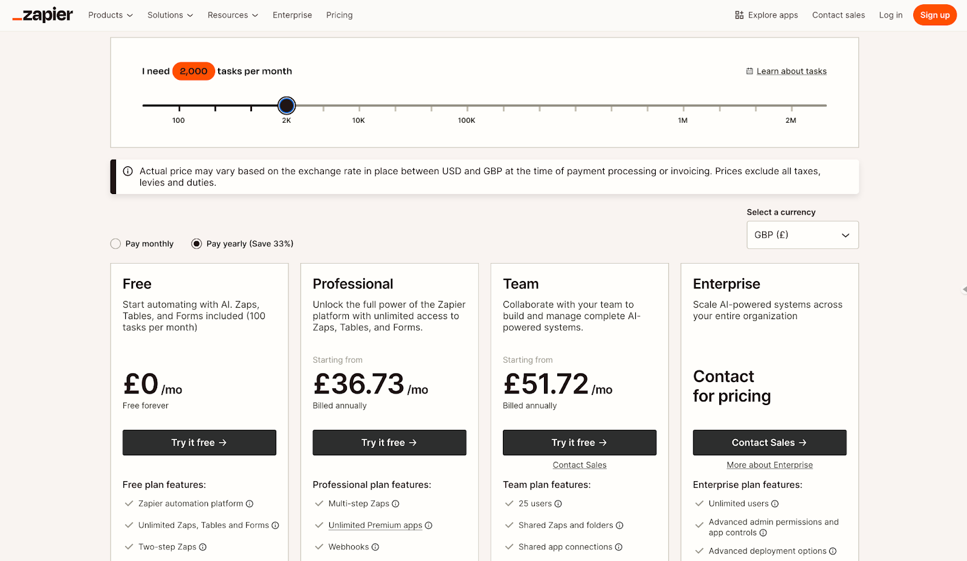
Task: Click Try it free on the Free plan
Action: click(199, 443)
